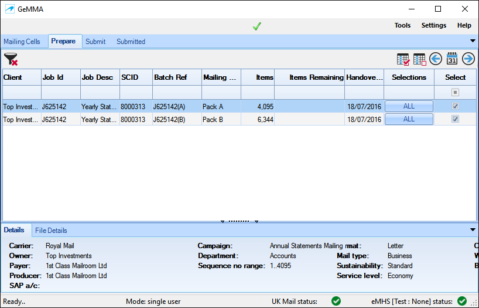Image resolution: width=479 pixels, height=308 pixels.
Task: Click ALL selections button for Pack B
Action: tap(409, 119)
